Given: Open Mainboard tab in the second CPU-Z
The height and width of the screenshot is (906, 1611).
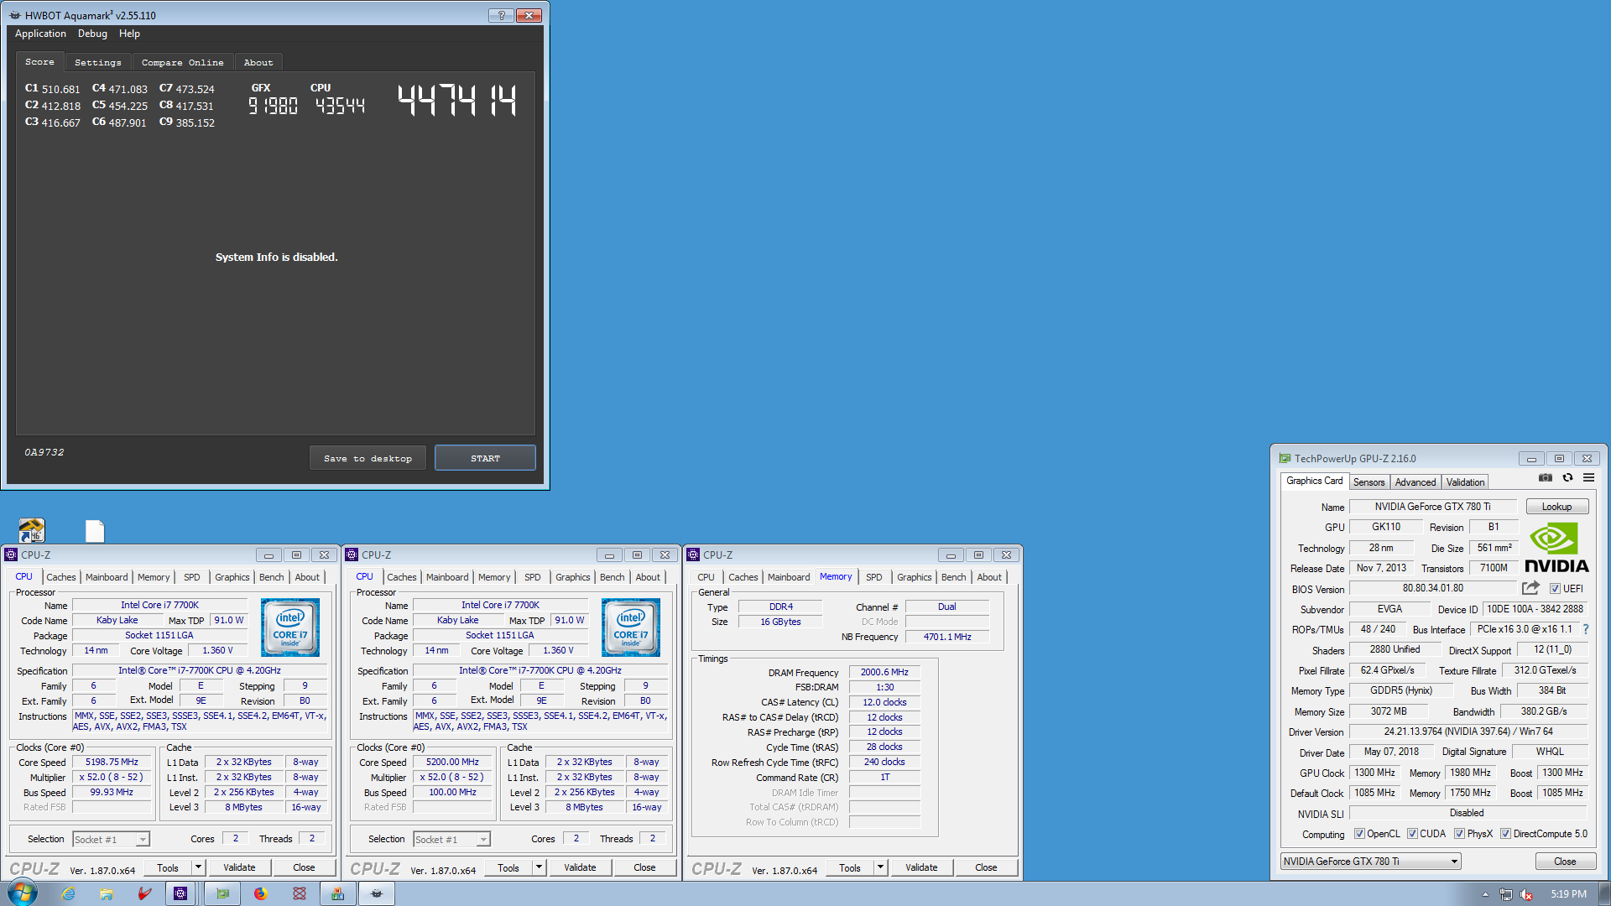Looking at the screenshot, I should [x=447, y=577].
